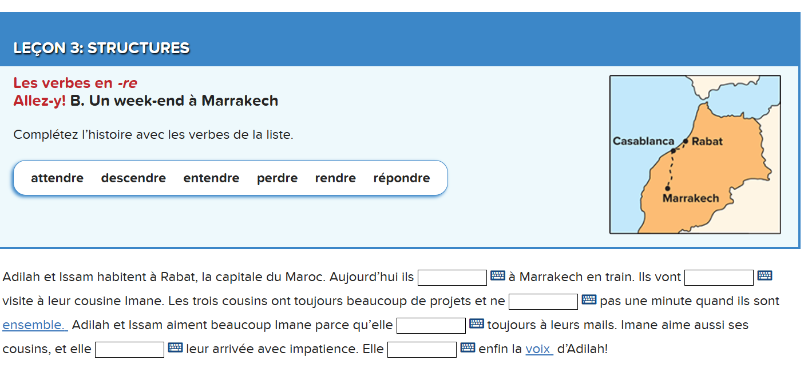Click the blank before 'leur arrivée avec impatience'
Screen dimensions: 812x384
[129, 349]
